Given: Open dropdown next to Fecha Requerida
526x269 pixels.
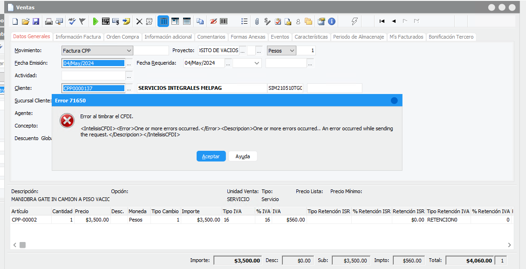Looking at the screenshot, I should pyautogui.click(x=257, y=63).
